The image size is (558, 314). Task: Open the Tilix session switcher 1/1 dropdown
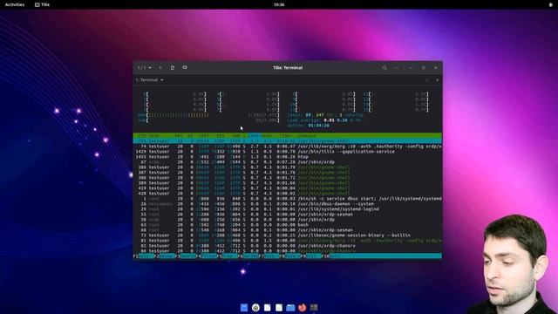pos(145,68)
